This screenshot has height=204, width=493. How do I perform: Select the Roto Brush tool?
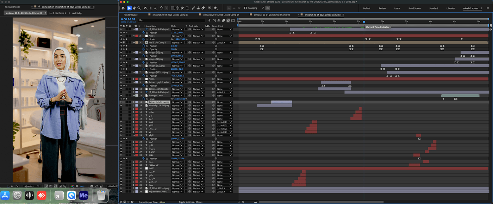(x=209, y=8)
